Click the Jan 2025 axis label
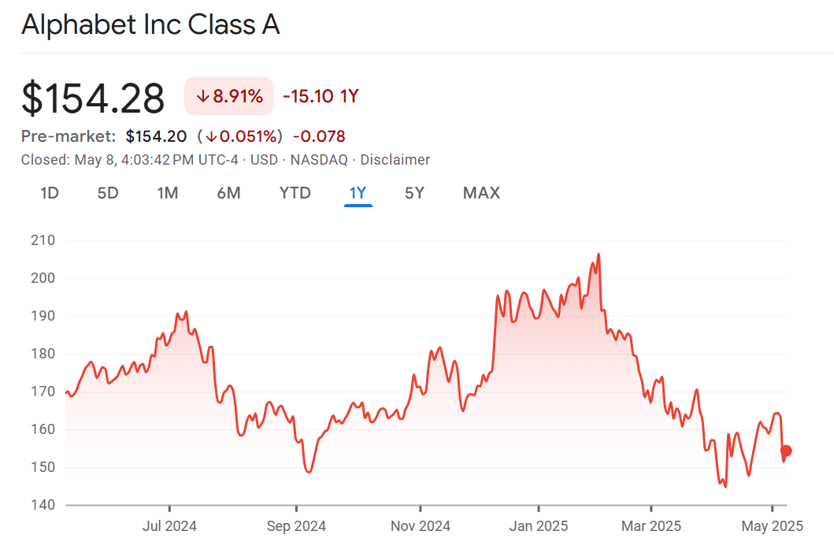This screenshot has width=834, height=553. pyautogui.click(x=539, y=526)
